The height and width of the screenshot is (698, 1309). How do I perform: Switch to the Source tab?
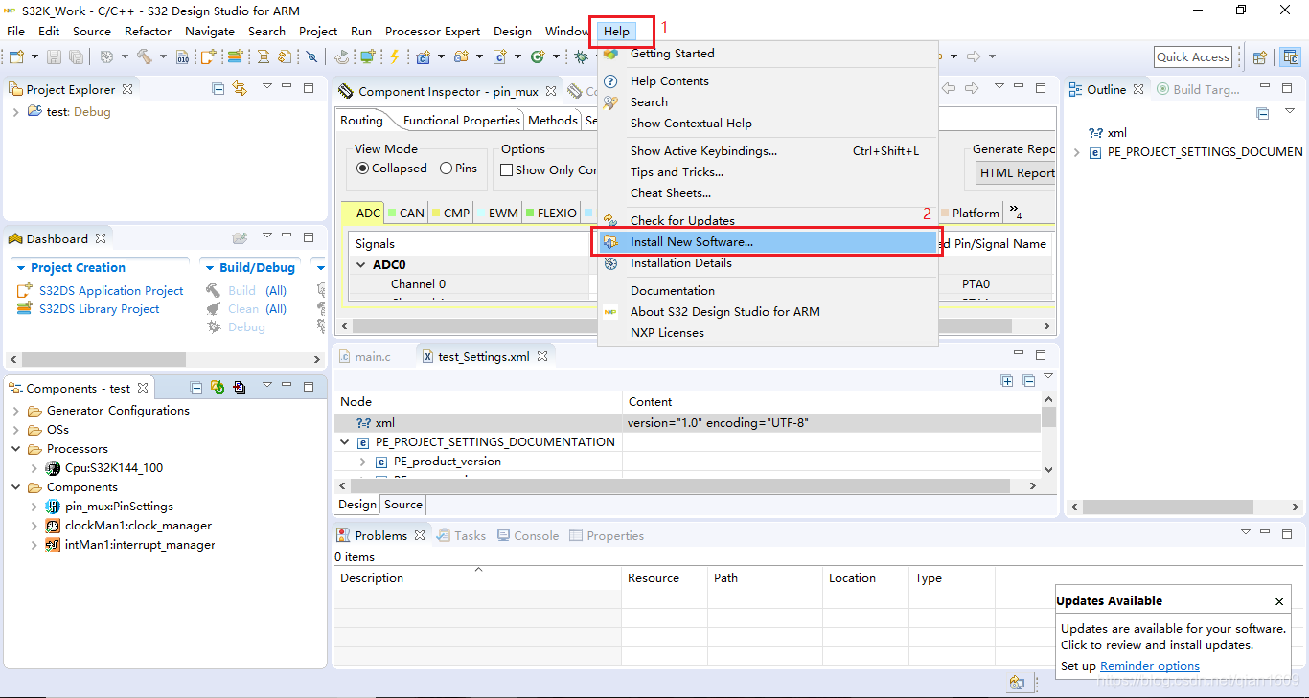[x=403, y=505]
